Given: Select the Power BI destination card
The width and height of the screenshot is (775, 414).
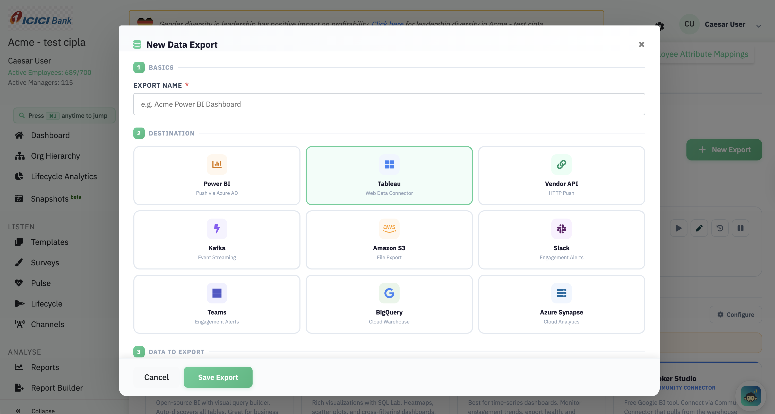Looking at the screenshot, I should (217, 175).
